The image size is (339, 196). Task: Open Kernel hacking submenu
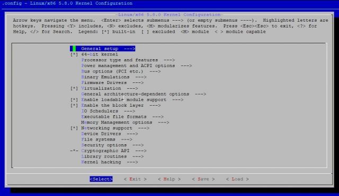click(110, 162)
